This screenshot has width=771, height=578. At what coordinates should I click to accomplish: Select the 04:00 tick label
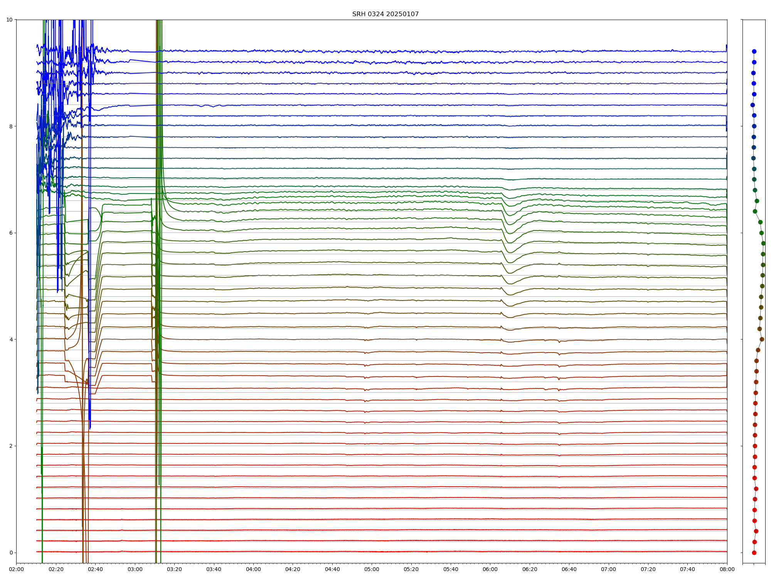[x=253, y=569]
